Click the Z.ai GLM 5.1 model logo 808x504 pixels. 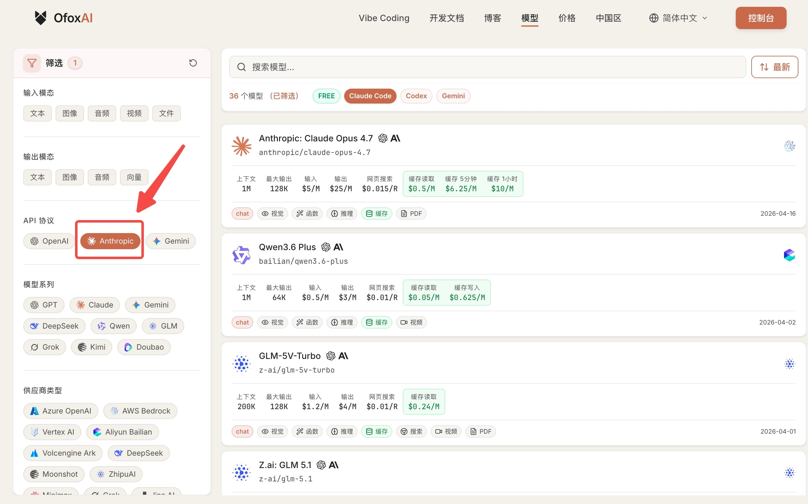[x=242, y=472]
